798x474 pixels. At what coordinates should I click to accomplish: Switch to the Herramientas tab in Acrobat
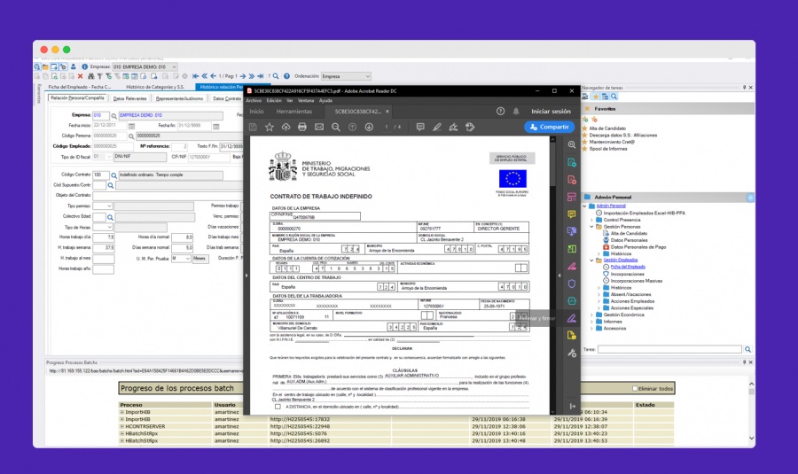pos(294,112)
